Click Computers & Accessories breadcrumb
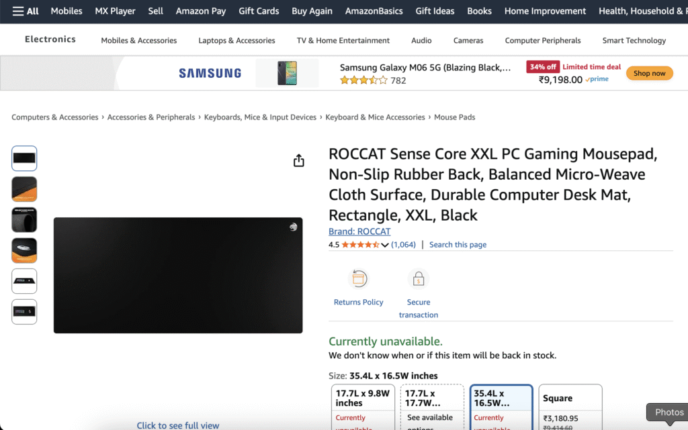 click(55, 117)
